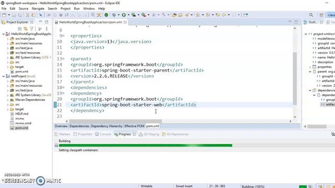
Task: Open the Help menu
Action: click(x=102, y=8)
